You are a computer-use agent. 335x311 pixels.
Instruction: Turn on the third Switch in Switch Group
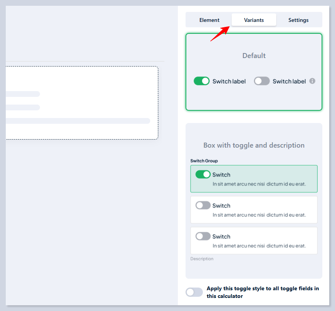point(203,236)
